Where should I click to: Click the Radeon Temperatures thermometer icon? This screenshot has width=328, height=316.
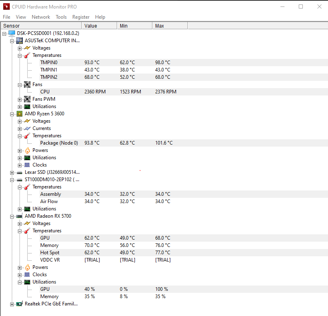tap(27, 231)
